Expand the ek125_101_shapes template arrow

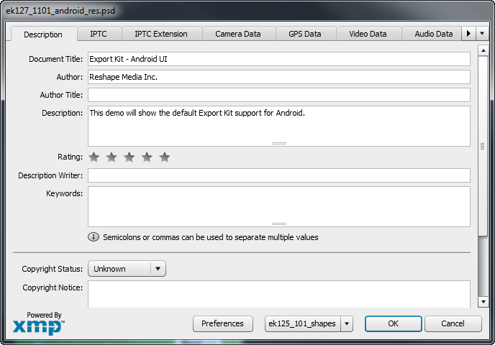tap(347, 323)
